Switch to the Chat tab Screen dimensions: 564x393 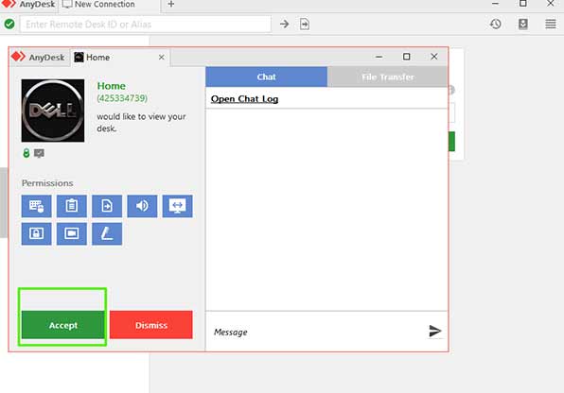(x=266, y=77)
